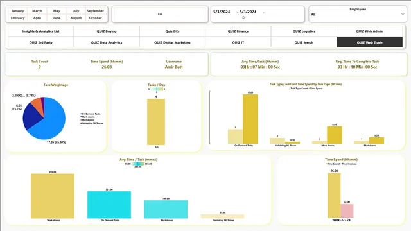Image resolution: width=411 pixels, height=231 pixels.
Task: Select 8.00 Time Invoiced pink bar
Action: (347, 211)
